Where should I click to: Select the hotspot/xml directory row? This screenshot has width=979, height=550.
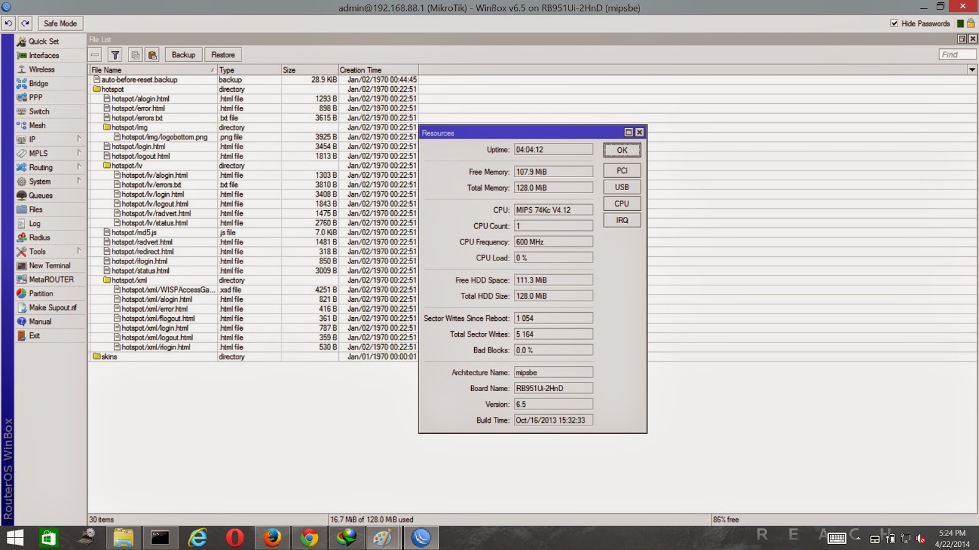coord(254,280)
